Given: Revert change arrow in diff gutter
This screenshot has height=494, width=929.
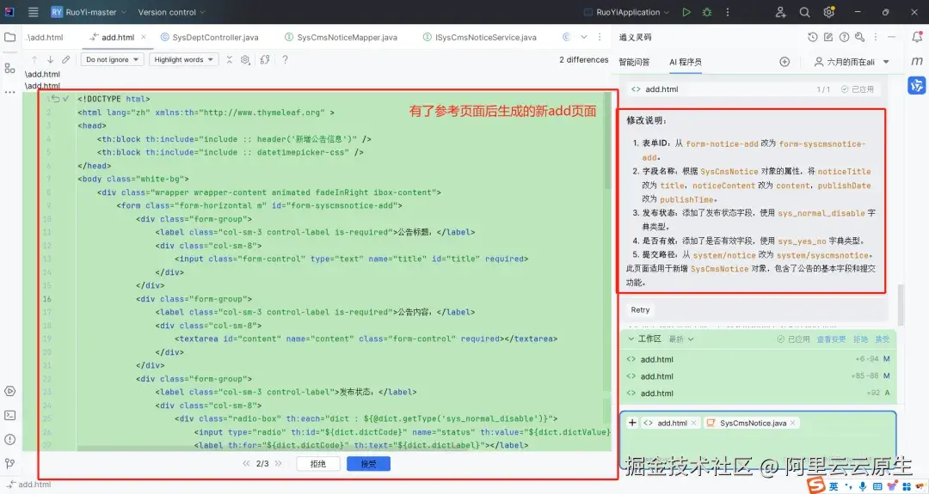Looking at the screenshot, I should pos(55,99).
